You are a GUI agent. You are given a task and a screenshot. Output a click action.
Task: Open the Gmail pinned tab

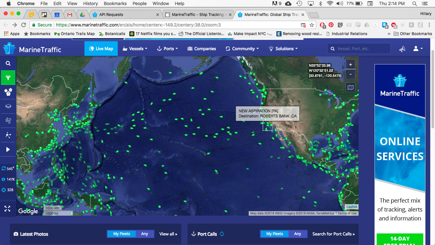70,15
